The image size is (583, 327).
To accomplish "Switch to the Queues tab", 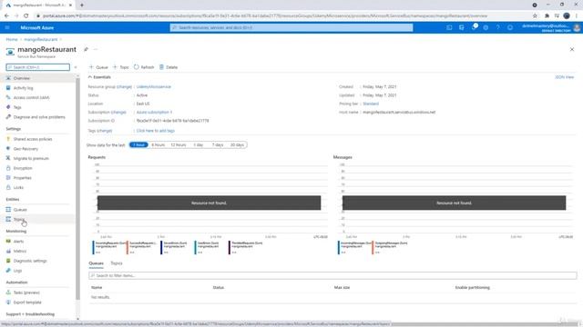I will point(96,263).
